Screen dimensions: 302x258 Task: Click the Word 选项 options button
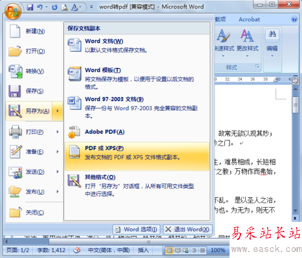point(137,229)
